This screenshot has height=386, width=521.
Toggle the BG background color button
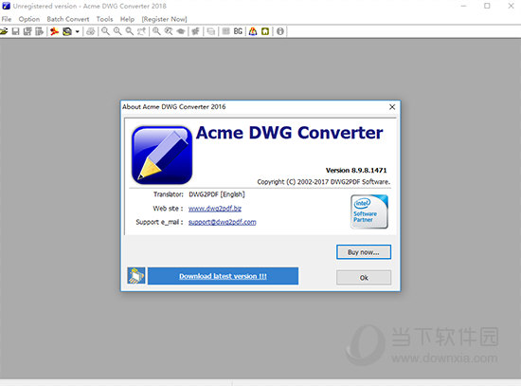click(238, 31)
